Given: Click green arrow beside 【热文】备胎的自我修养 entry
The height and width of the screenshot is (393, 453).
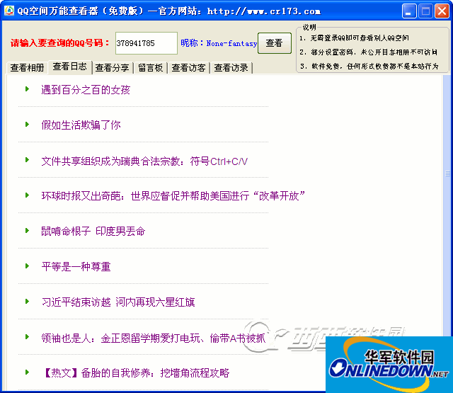Looking at the screenshot, I should click(x=27, y=372).
